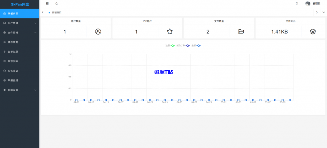Screen dimensions: 327x148
Task: Click the star icon in VIP用户 card
Action: [170, 32]
